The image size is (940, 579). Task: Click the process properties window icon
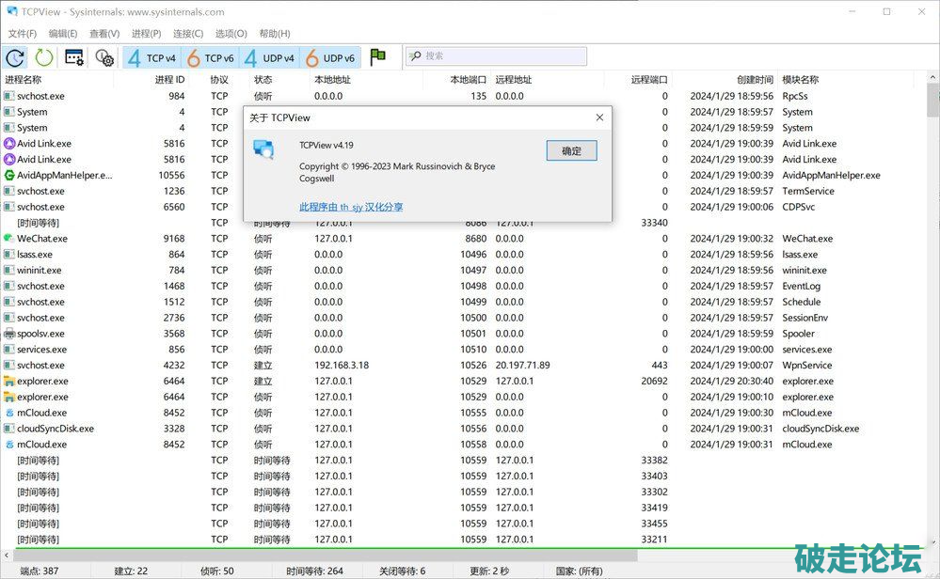tap(74, 57)
